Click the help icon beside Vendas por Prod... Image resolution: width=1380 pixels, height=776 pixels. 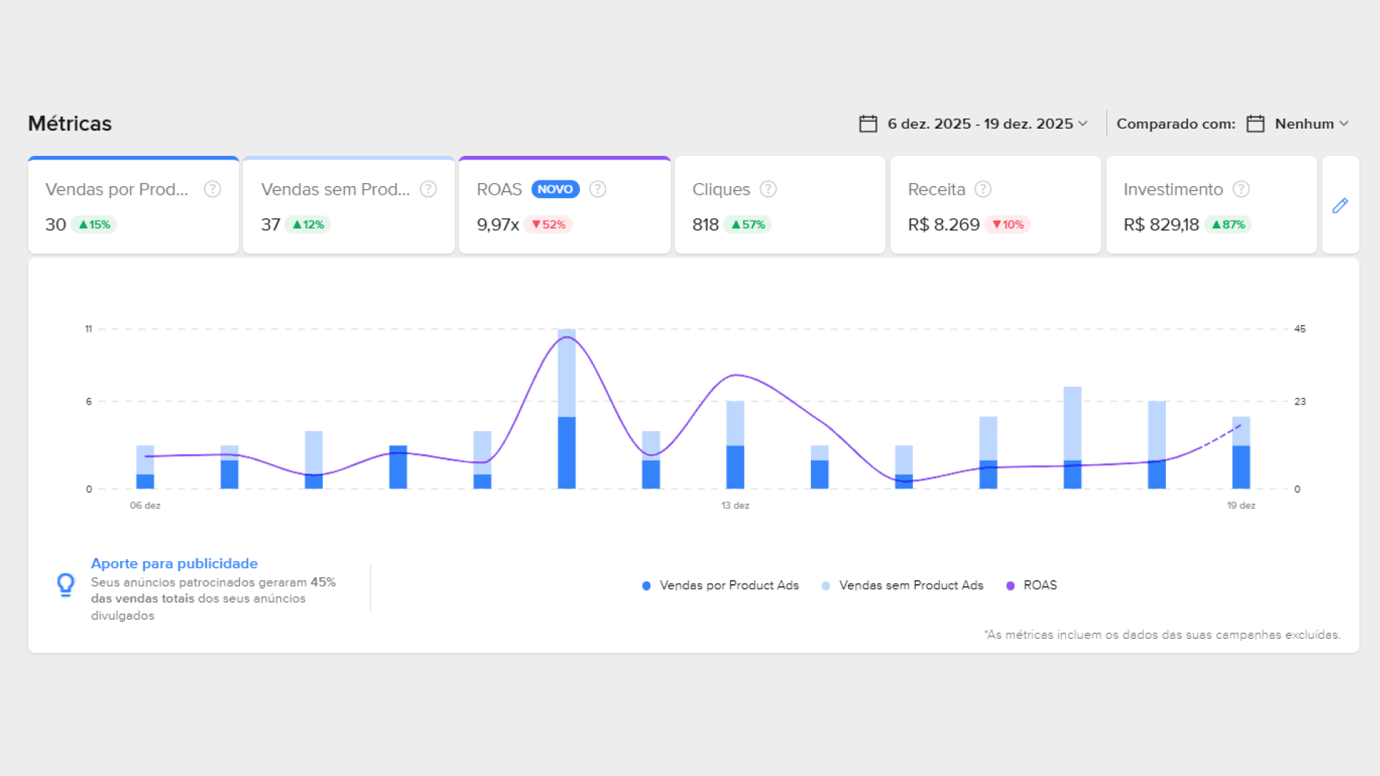tap(212, 189)
